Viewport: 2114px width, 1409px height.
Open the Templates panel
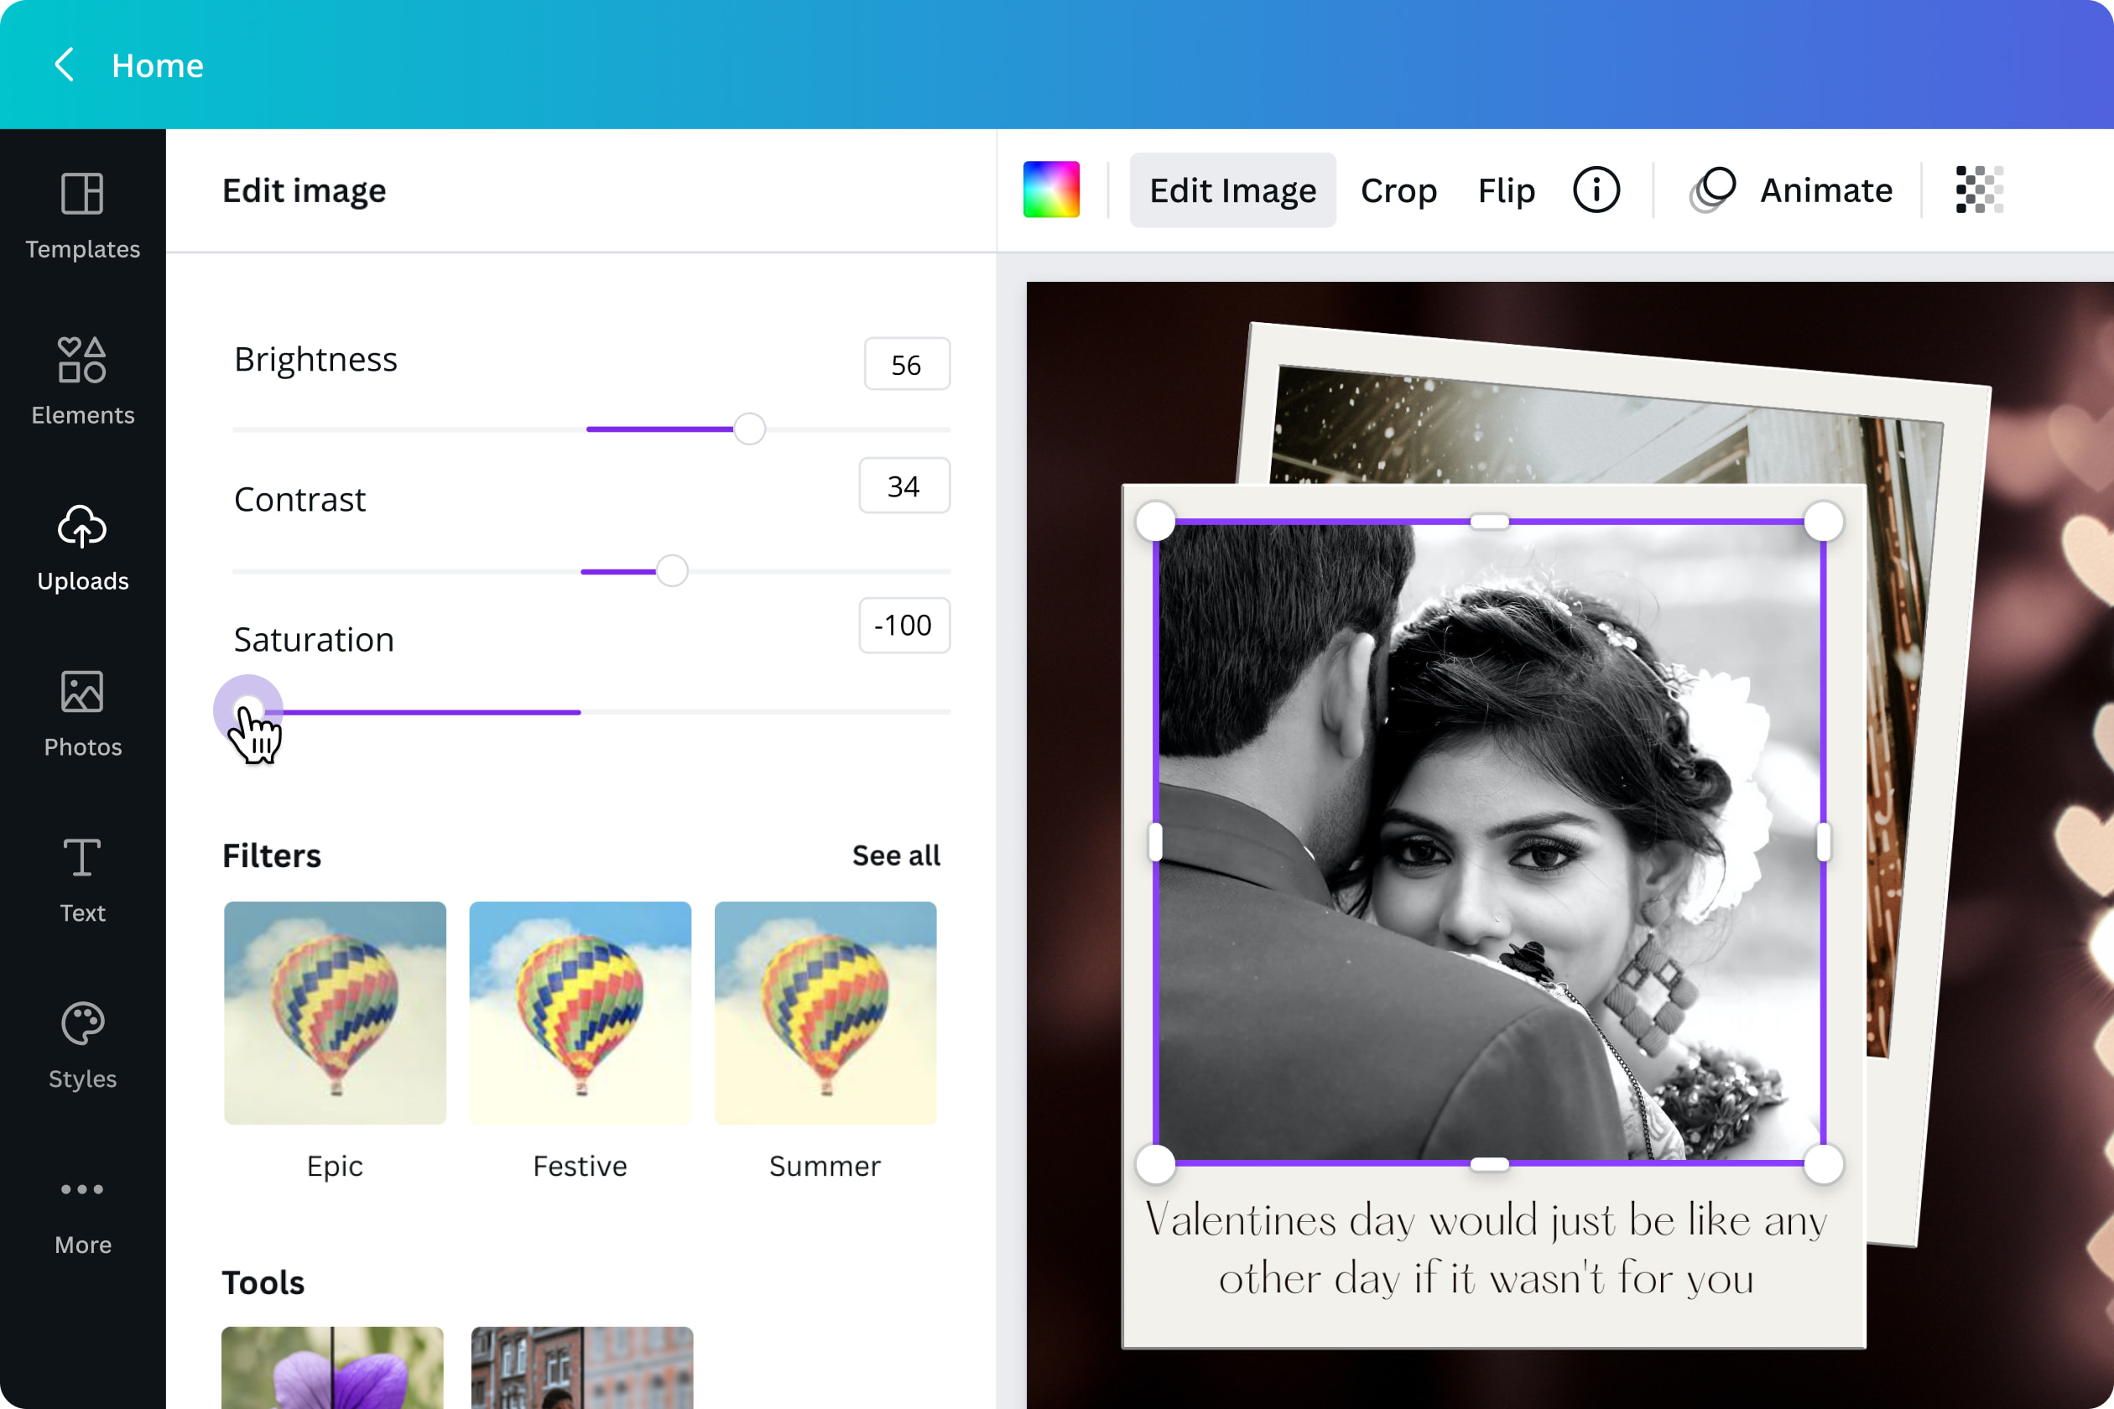pos(82,213)
